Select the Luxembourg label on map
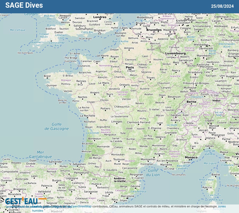The height and width of the screenshot is (213, 239). [175, 53]
